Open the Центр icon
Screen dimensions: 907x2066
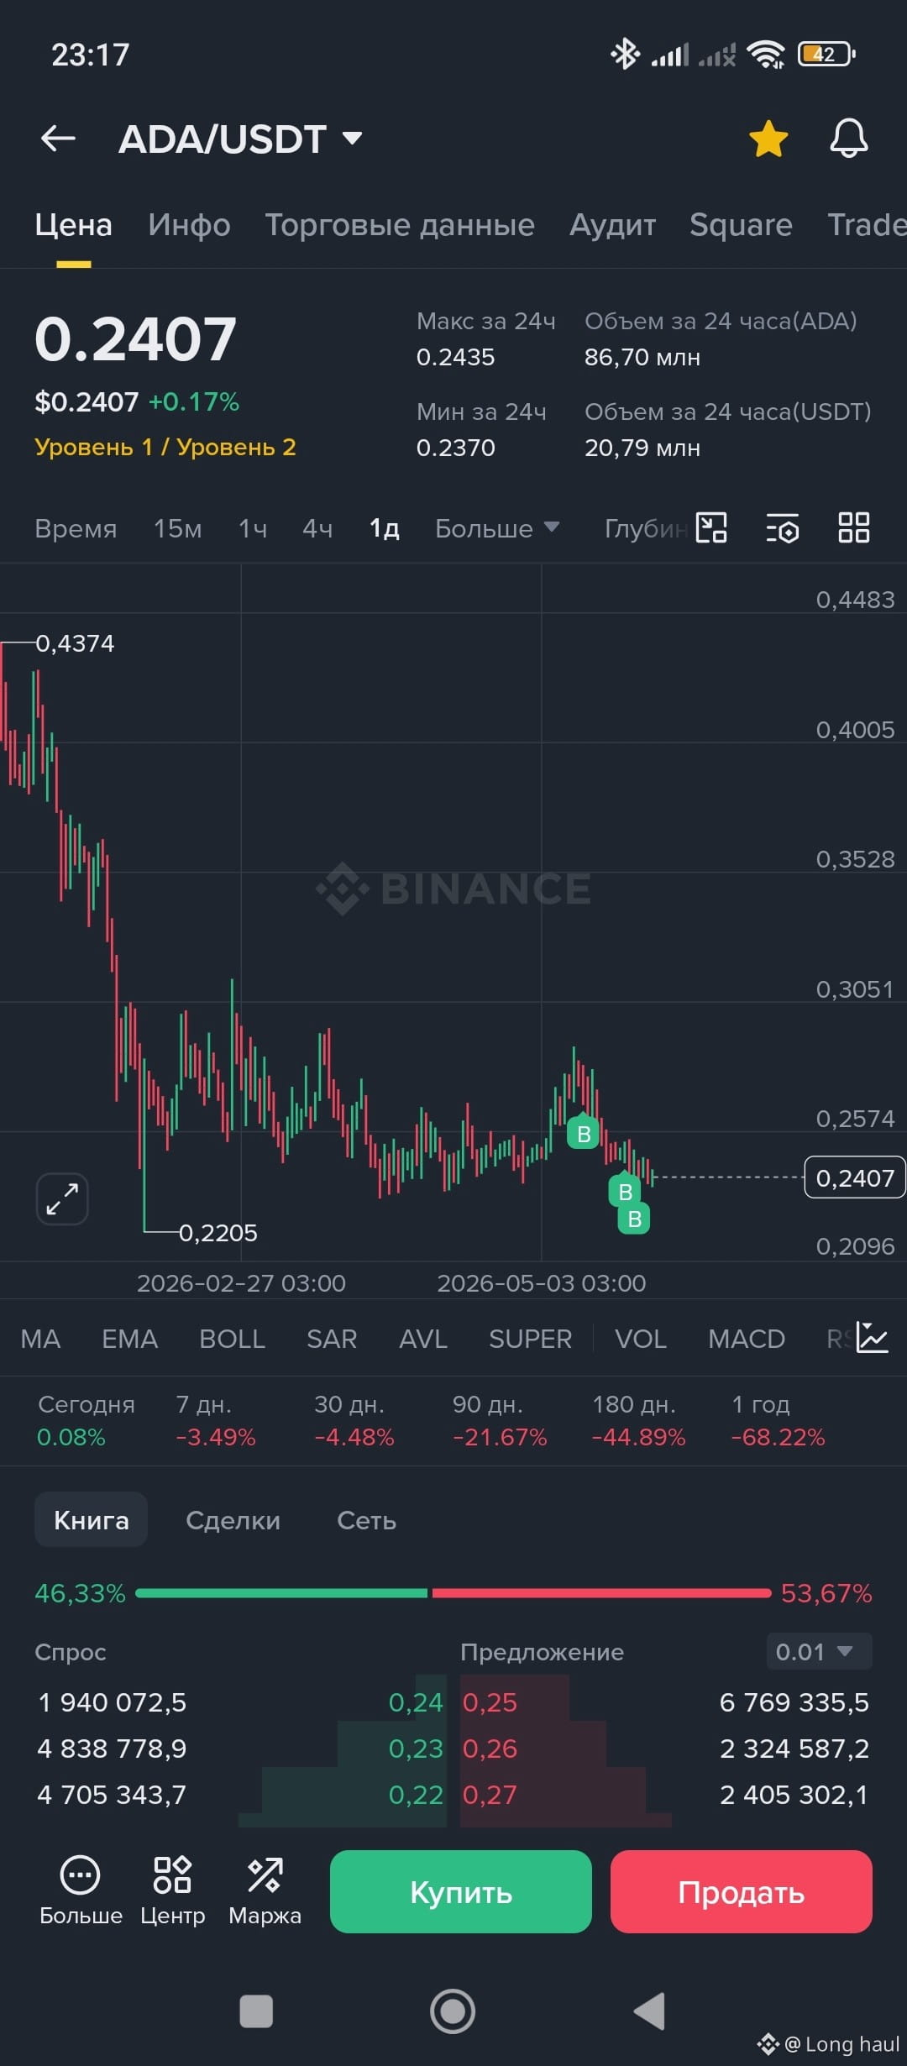[172, 1890]
